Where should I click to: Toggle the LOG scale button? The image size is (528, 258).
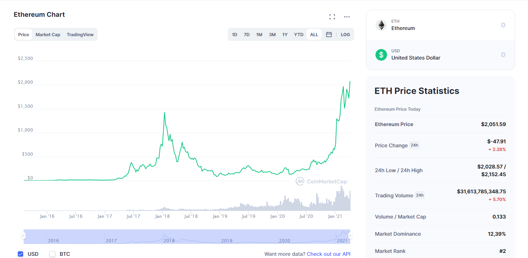coord(345,34)
